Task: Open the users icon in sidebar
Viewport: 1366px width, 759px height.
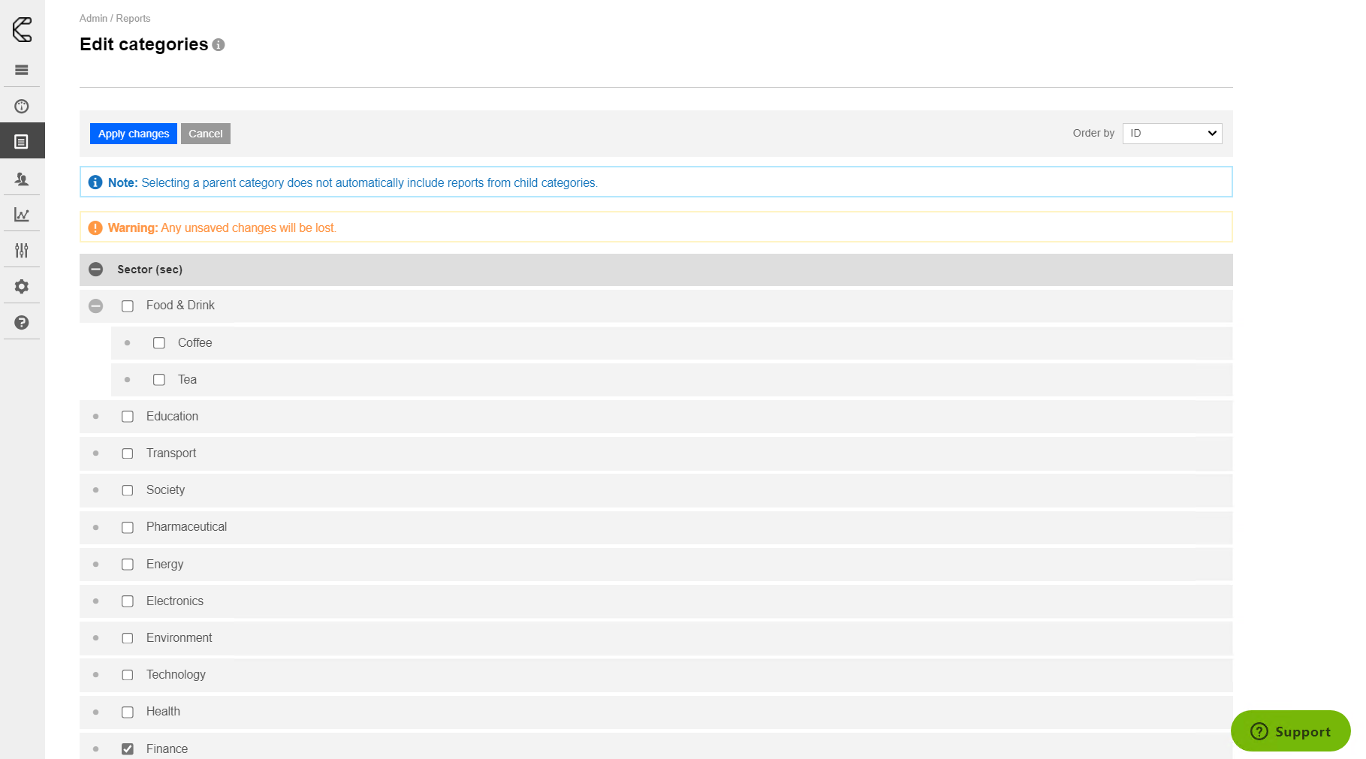Action: (x=22, y=179)
